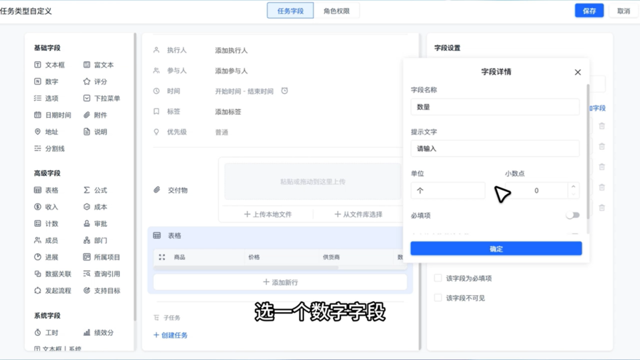Click the 字段详情 dialog vertical scrollbar
Image resolution: width=640 pixels, height=360 pixels.
tap(588, 151)
